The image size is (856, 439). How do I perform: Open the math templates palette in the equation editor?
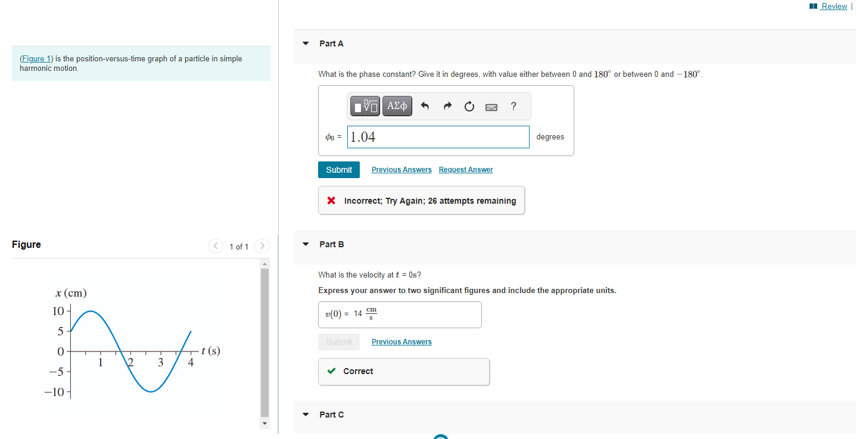365,106
